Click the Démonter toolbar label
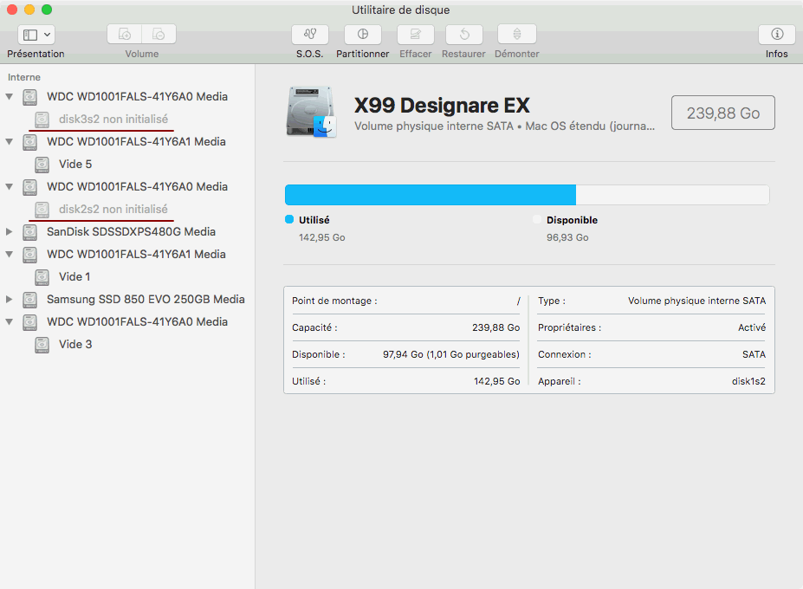This screenshot has width=803, height=589. click(517, 54)
